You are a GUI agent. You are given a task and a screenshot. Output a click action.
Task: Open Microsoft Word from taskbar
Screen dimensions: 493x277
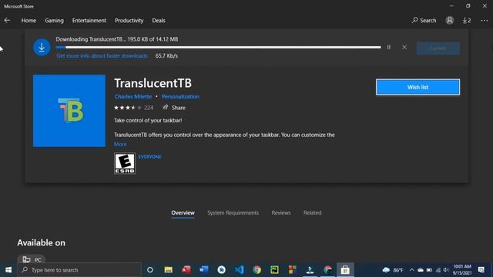tap(203, 270)
